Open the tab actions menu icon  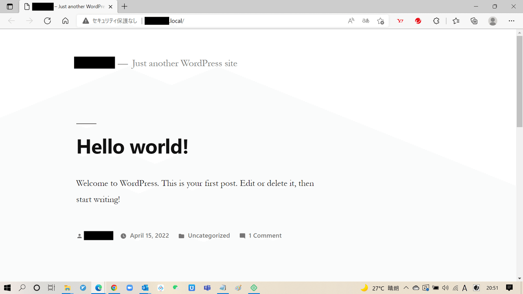pyautogui.click(x=10, y=7)
